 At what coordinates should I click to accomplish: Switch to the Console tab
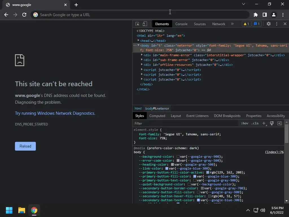point(181,24)
